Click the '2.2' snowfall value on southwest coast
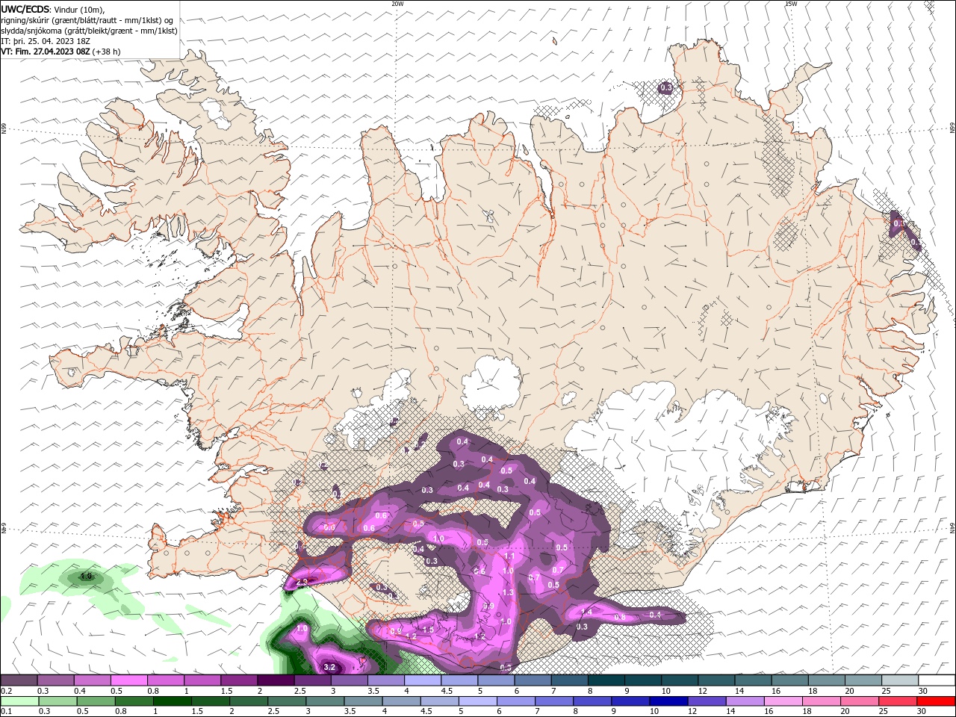Screen dimensions: 956x717 (302, 582)
